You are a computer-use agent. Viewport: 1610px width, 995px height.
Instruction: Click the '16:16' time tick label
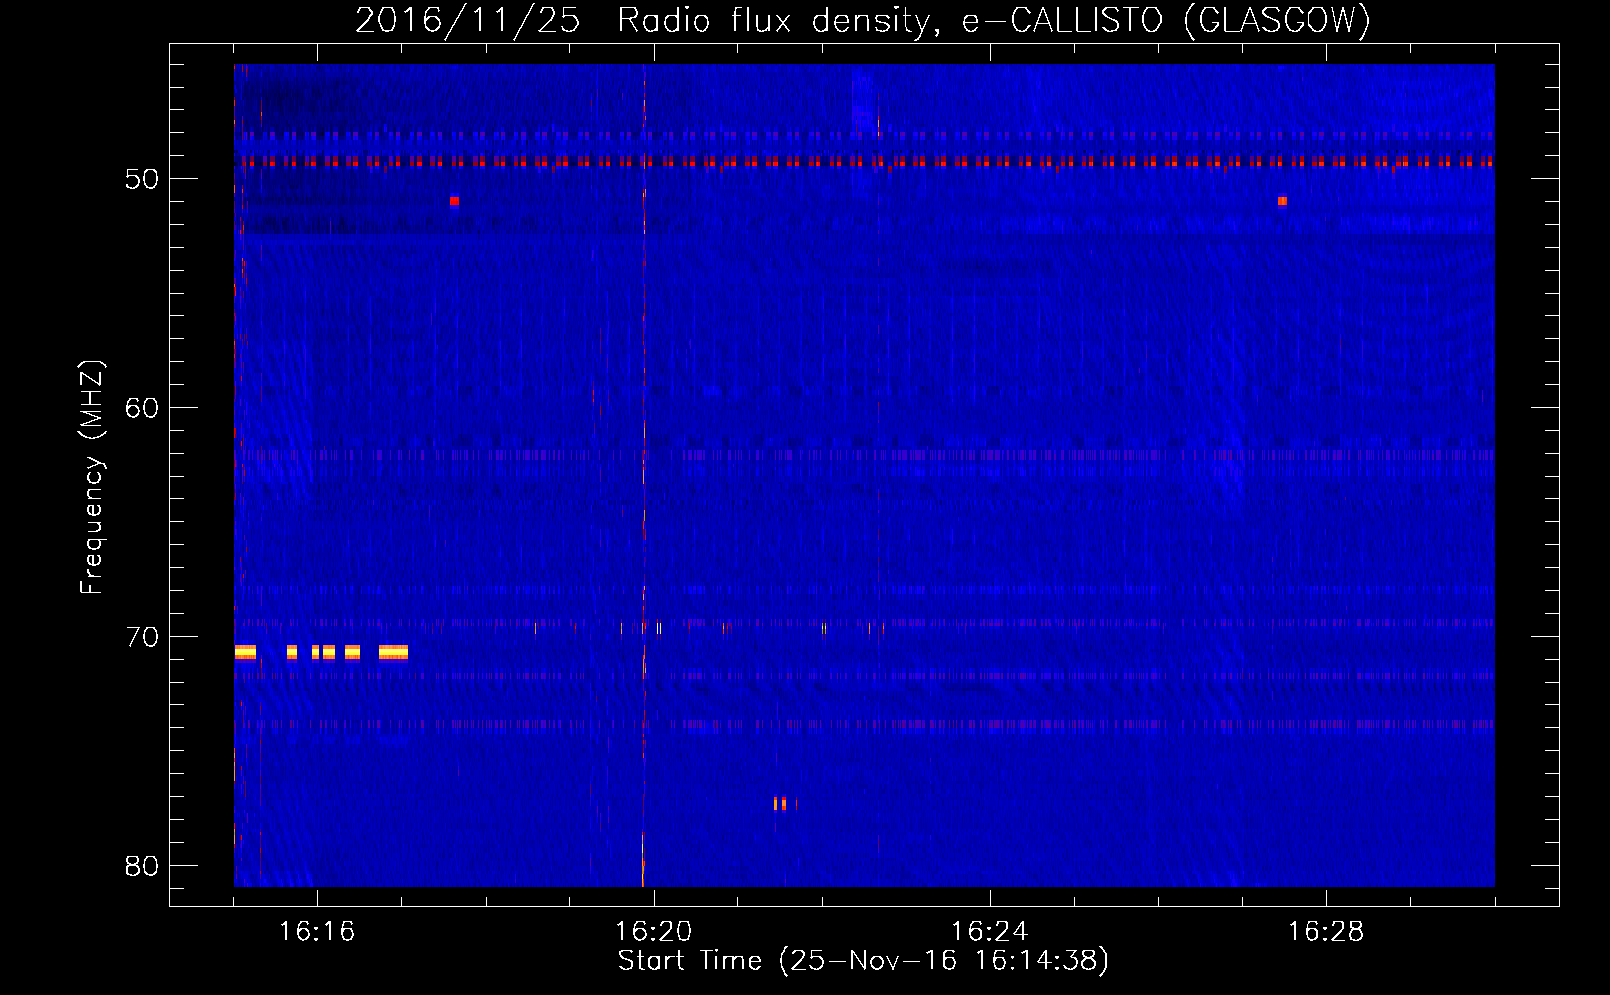click(x=316, y=932)
